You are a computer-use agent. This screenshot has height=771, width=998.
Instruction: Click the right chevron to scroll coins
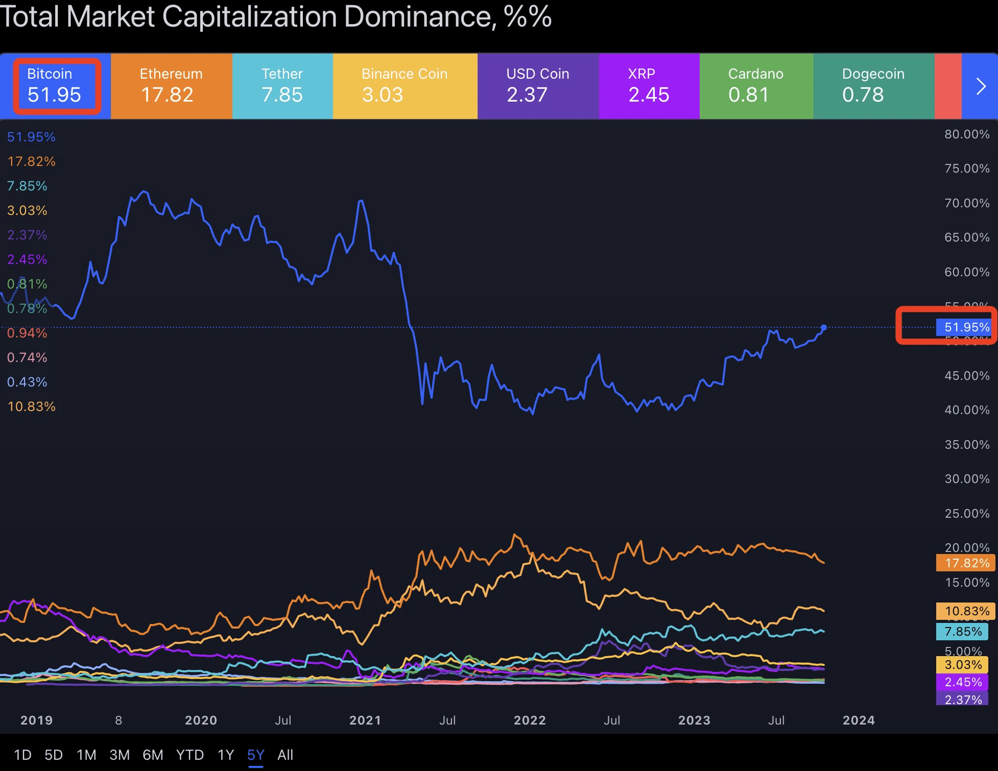tap(980, 86)
